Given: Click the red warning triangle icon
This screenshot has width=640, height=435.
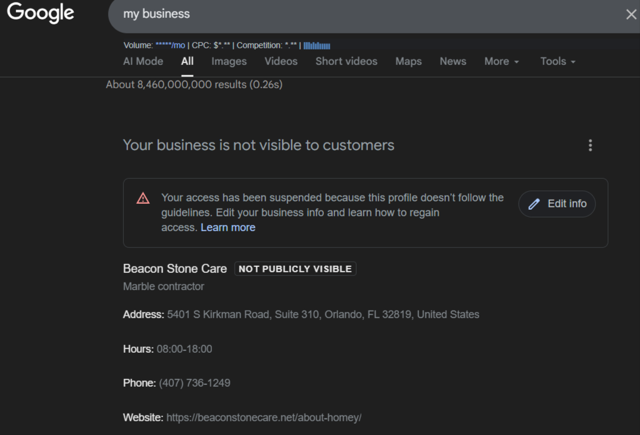Looking at the screenshot, I should (143, 198).
